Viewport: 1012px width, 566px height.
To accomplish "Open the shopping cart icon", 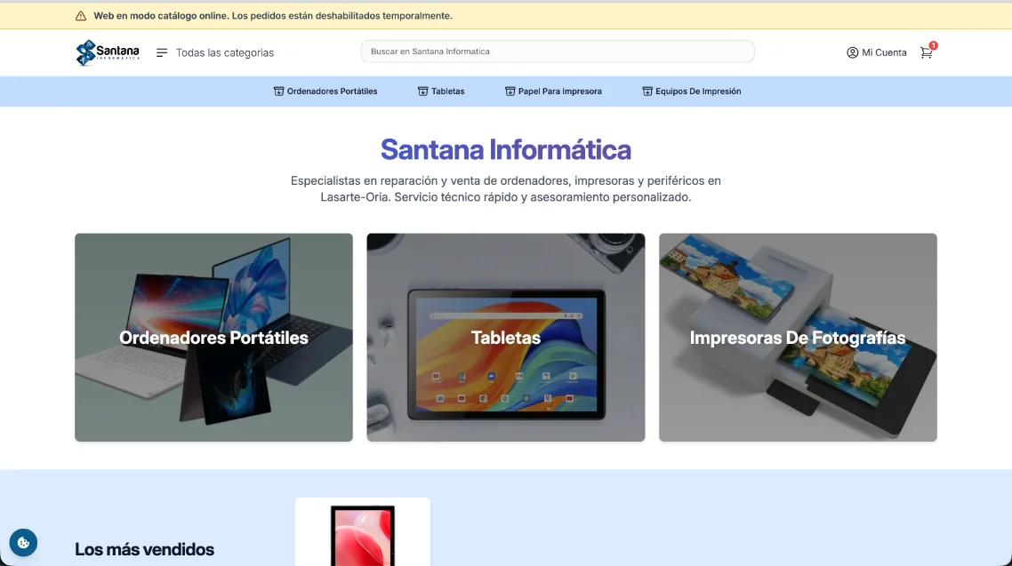I will click(926, 52).
